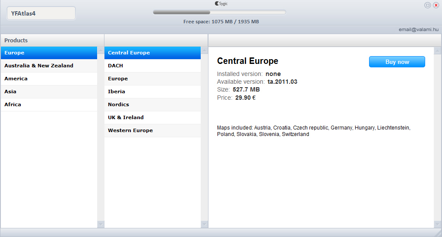The width and height of the screenshot is (442, 237).
Task: Click the window restore button
Action: tap(427, 5)
